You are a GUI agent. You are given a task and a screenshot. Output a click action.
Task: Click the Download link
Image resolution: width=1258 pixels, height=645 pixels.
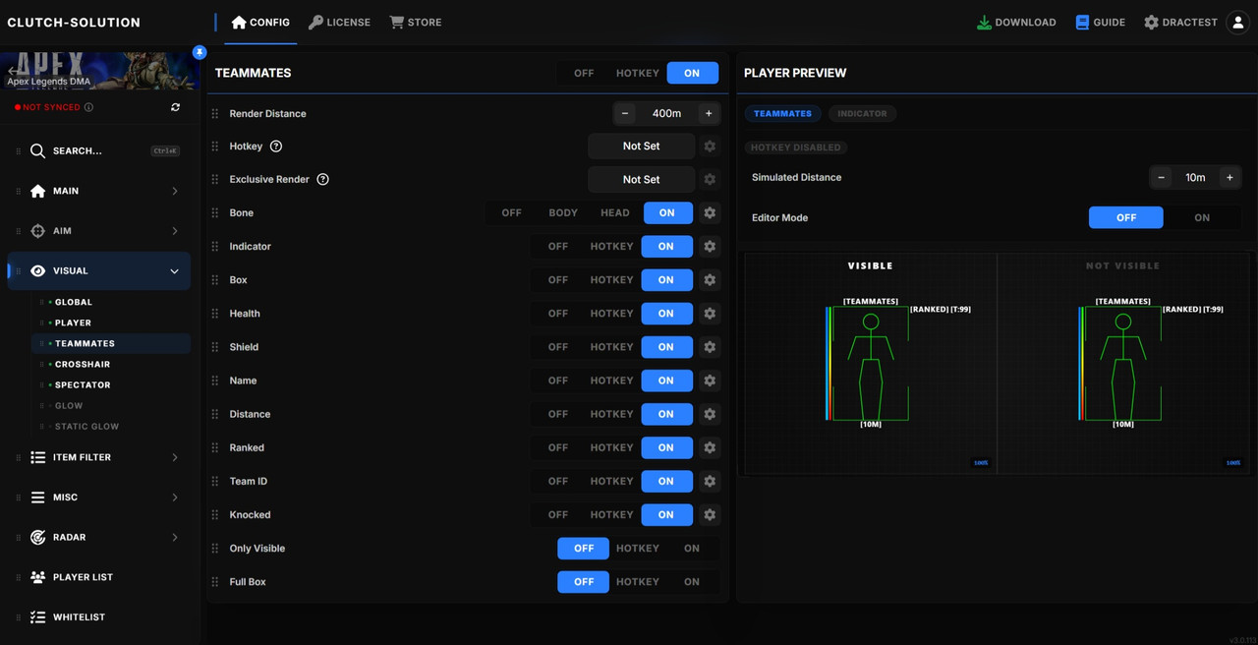(x=1016, y=22)
